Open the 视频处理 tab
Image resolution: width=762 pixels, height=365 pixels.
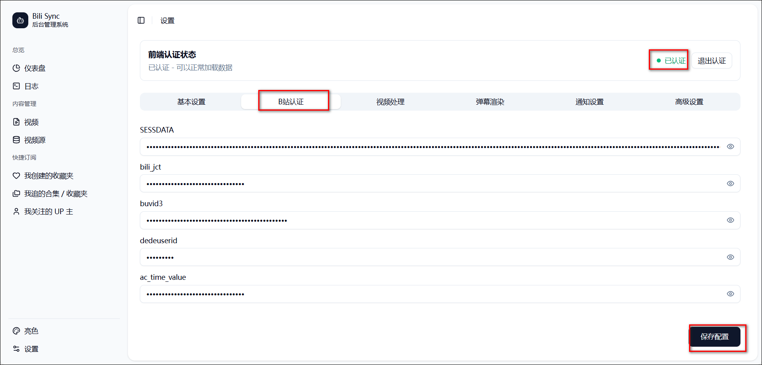point(390,102)
